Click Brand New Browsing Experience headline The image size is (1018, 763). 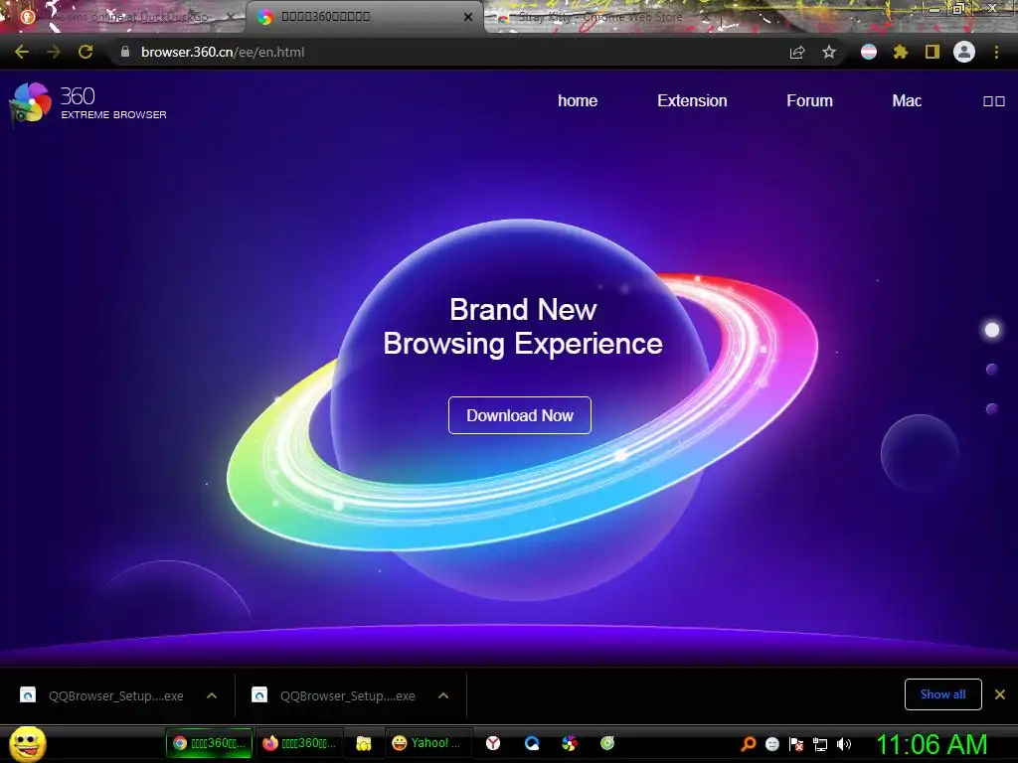(x=523, y=326)
